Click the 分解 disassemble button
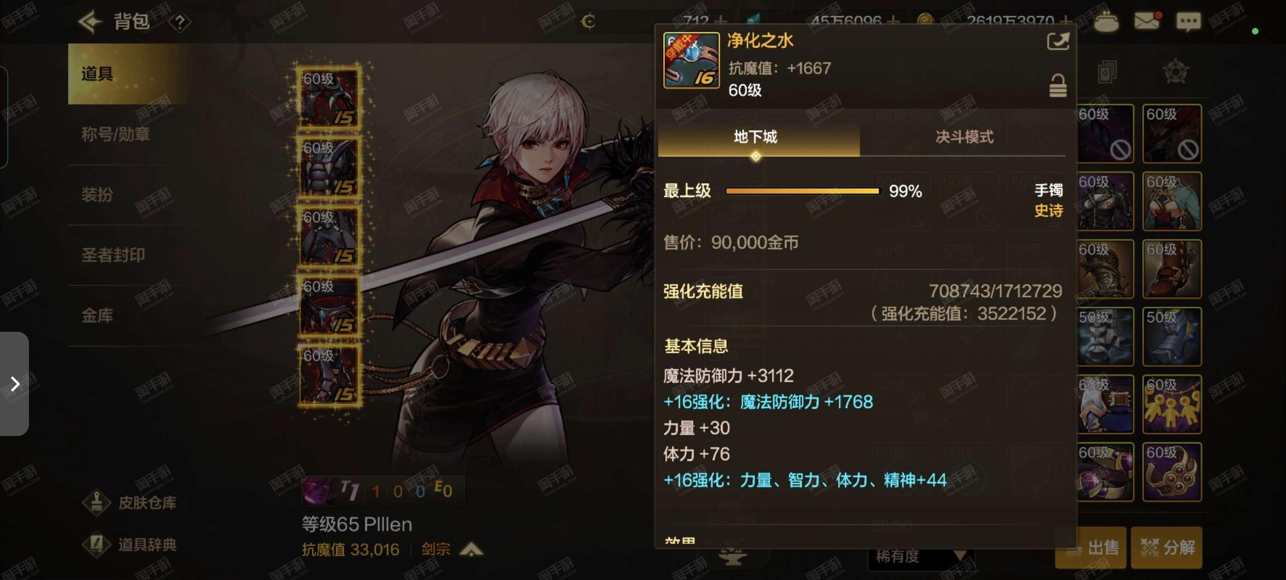 (x=1167, y=547)
